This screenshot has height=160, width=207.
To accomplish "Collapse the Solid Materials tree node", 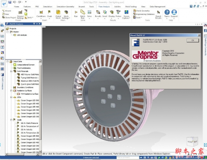I will coord(11,71).
